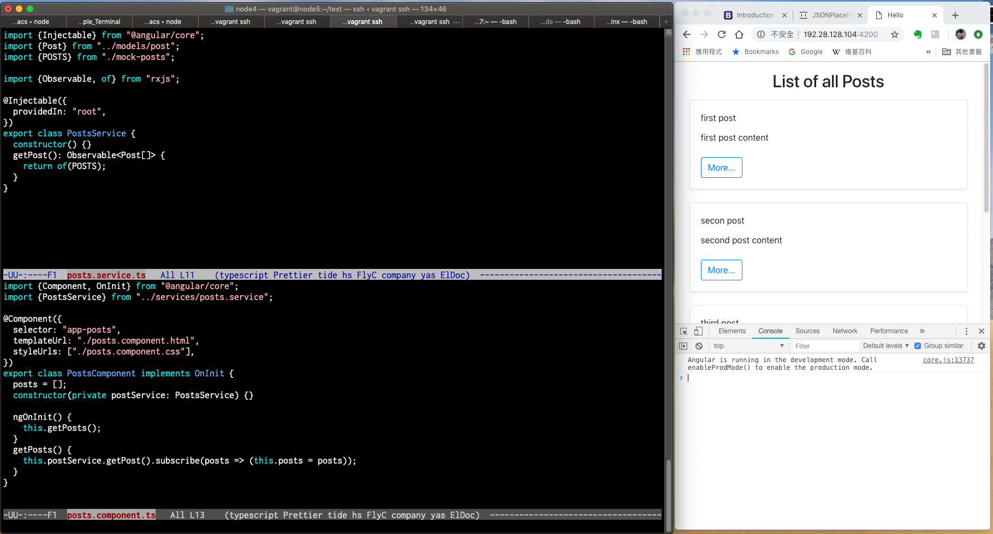Select the ...inx — -bash terminal tab

627,22
